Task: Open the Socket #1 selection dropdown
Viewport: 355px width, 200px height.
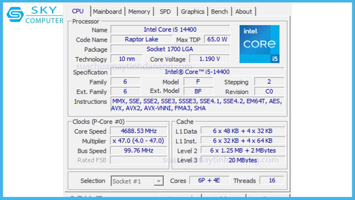Action: tap(159, 181)
